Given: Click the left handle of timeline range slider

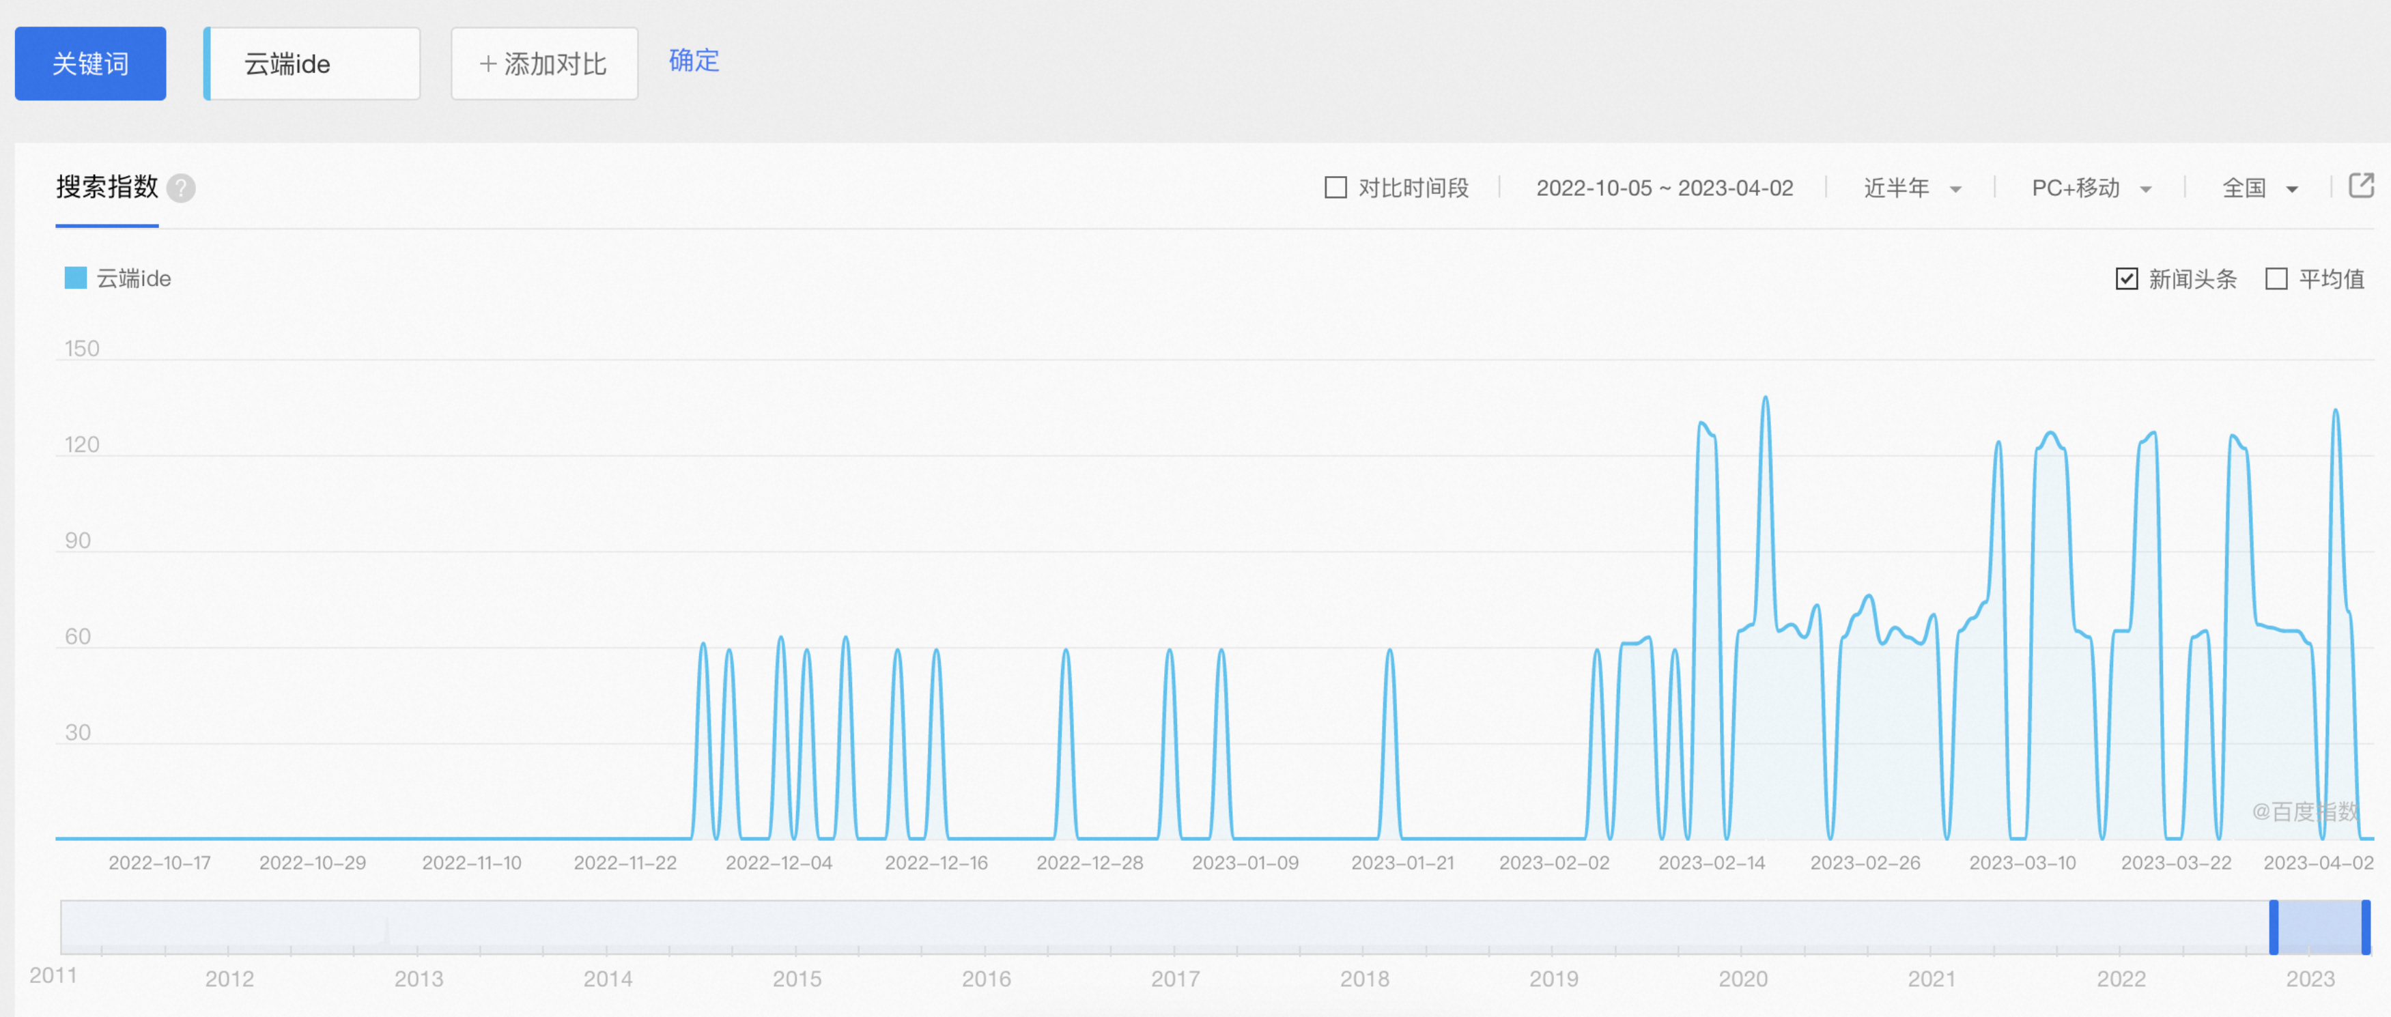Looking at the screenshot, I should 2273,926.
